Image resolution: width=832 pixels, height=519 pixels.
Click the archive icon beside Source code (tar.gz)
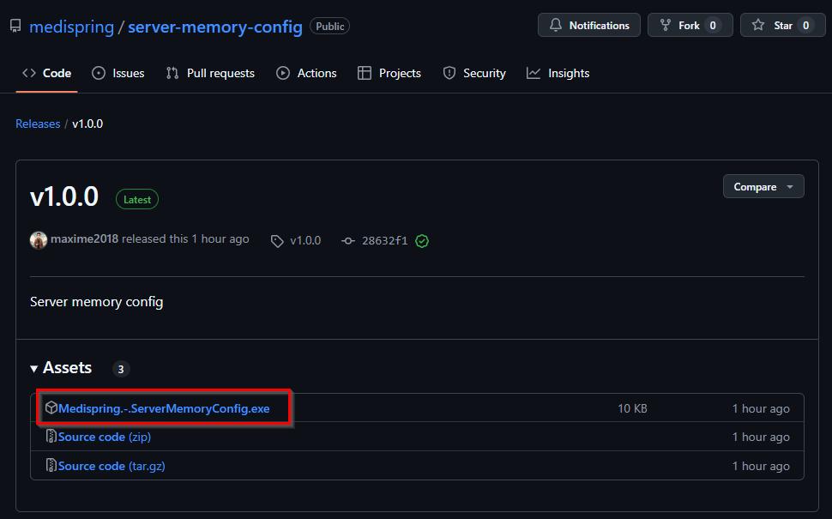click(51, 466)
